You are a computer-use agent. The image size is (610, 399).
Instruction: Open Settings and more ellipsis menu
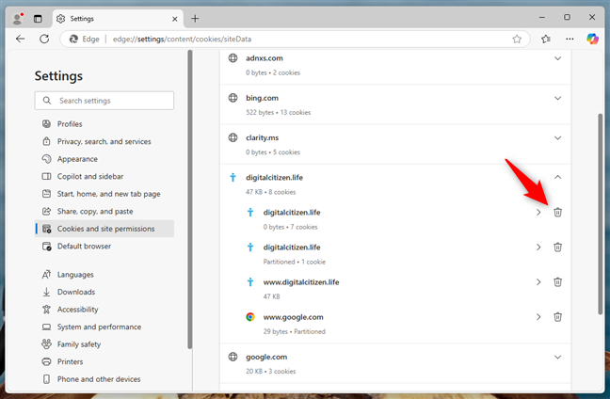pos(570,39)
